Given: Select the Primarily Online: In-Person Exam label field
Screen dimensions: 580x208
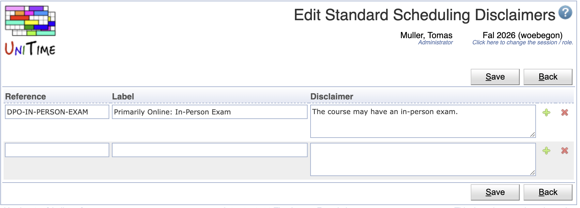Looking at the screenshot, I should coord(209,112).
